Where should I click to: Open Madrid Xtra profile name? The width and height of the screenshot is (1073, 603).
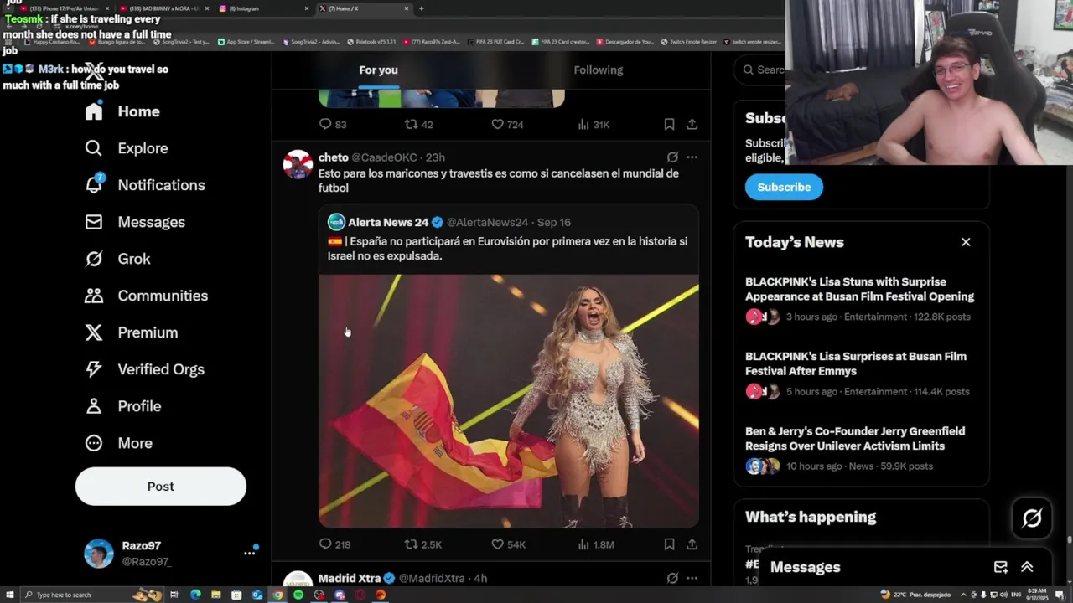tap(350, 578)
